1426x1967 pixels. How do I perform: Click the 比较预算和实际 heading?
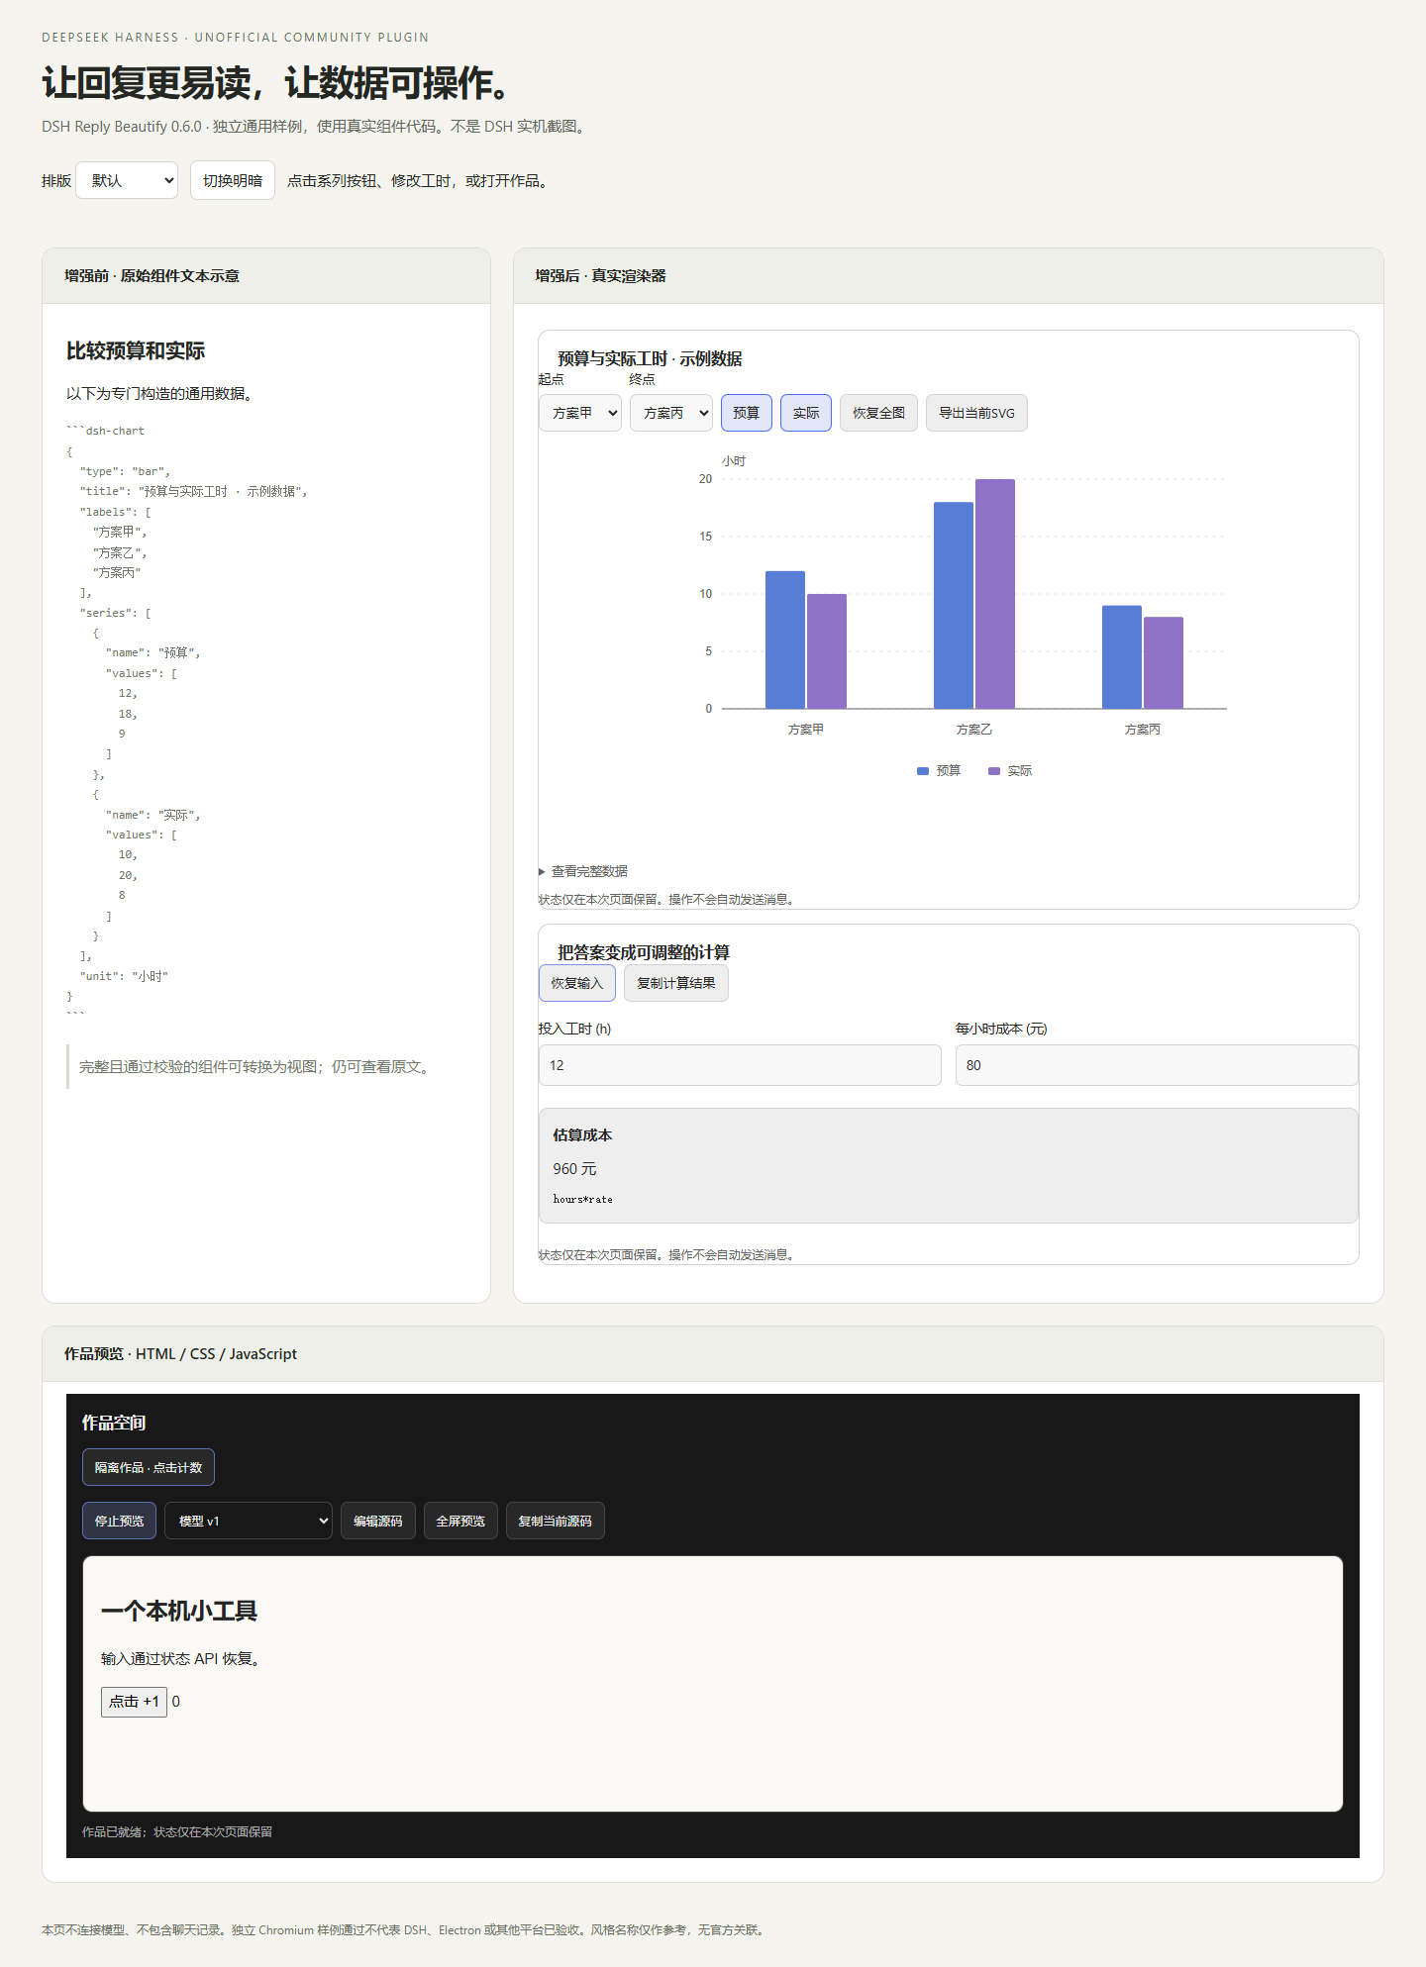pyautogui.click(x=136, y=350)
